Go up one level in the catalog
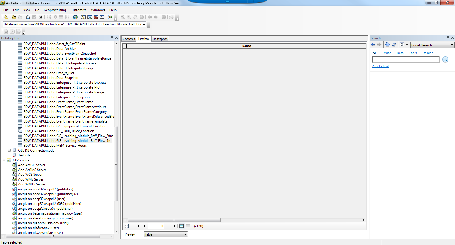The width and height of the screenshot is (455, 245). (6, 17)
